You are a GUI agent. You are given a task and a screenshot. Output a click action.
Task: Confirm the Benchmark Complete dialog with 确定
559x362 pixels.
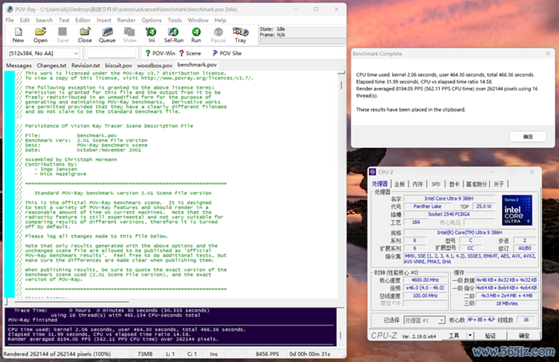click(528, 136)
